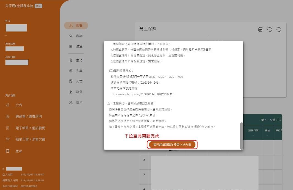The width and height of the screenshot is (293, 190).
Task: Click the 失業 icon
Action: point(71,71)
